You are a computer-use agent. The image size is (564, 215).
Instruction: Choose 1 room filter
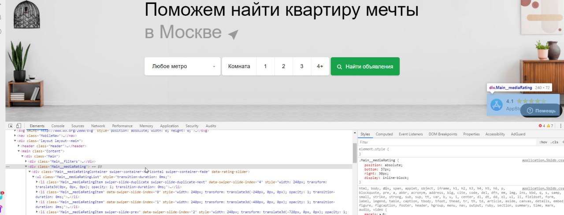coord(265,66)
